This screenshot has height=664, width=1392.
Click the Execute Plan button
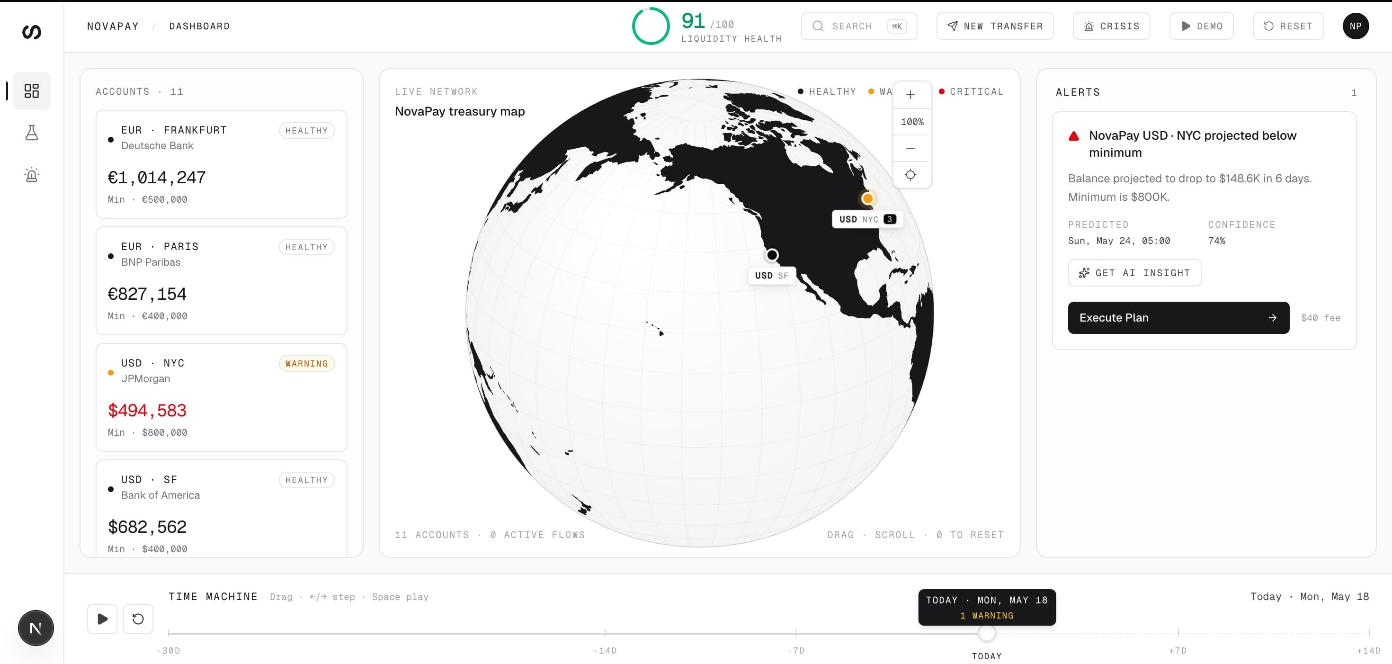point(1178,318)
